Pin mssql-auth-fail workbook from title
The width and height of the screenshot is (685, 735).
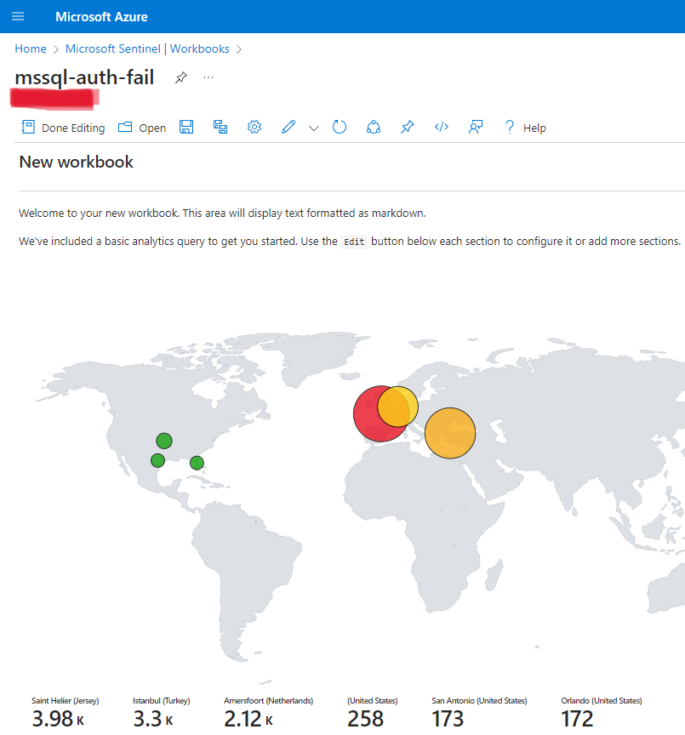pyautogui.click(x=181, y=77)
